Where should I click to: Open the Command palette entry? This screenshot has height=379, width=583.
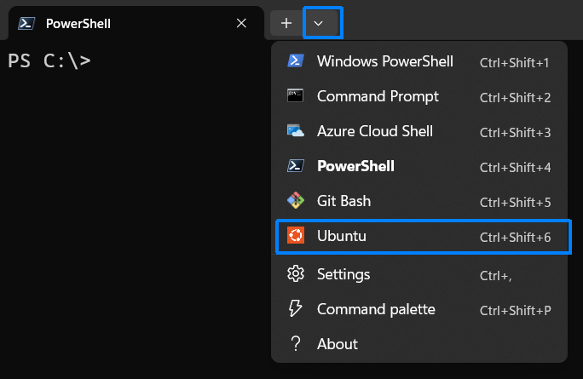(419, 309)
